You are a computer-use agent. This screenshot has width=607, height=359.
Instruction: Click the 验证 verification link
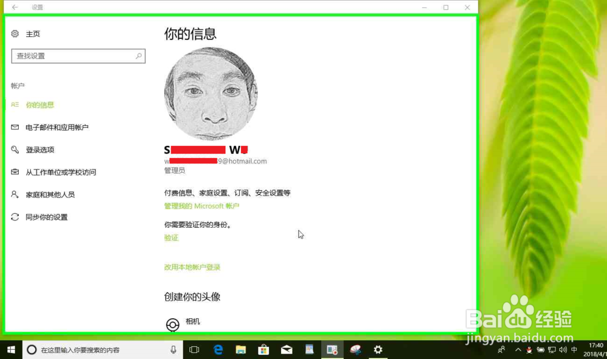point(171,238)
